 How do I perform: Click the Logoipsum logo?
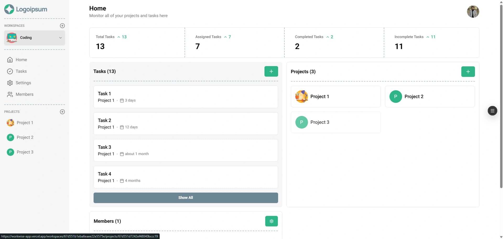click(25, 9)
